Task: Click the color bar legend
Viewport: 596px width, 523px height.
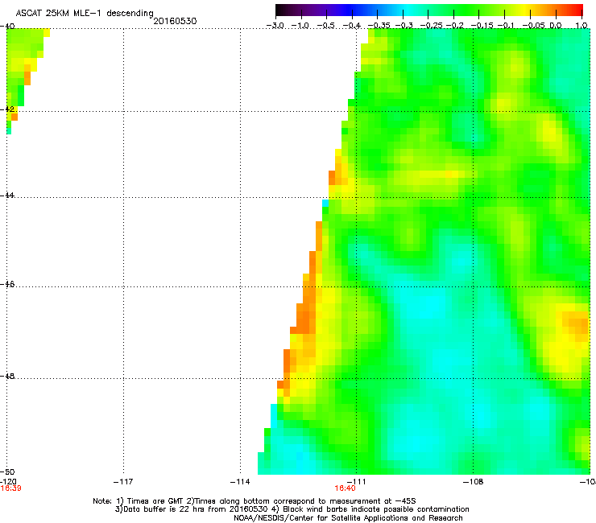Action: (428, 10)
